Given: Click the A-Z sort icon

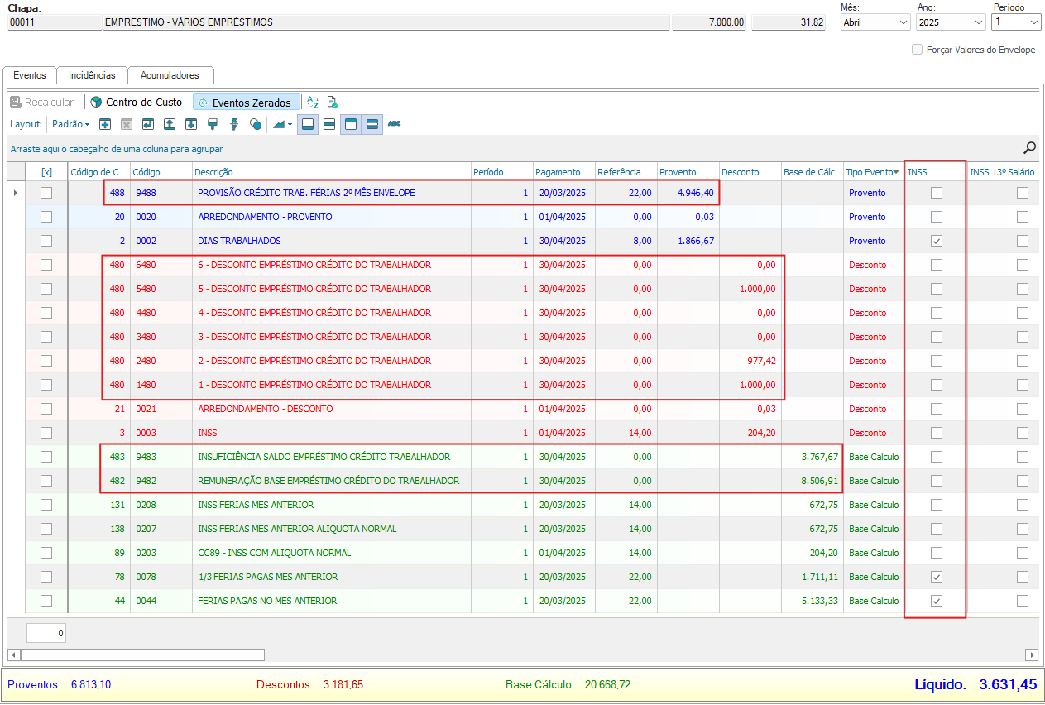Looking at the screenshot, I should [x=313, y=103].
